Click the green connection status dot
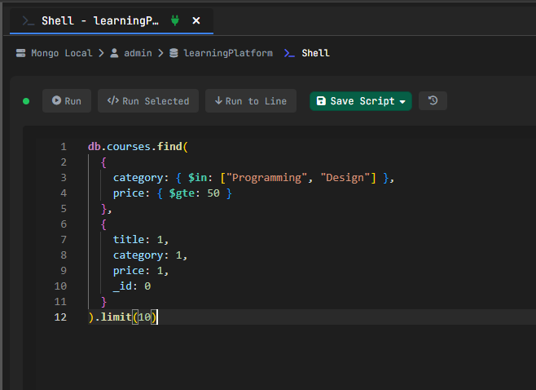536x390 pixels. pyautogui.click(x=26, y=101)
